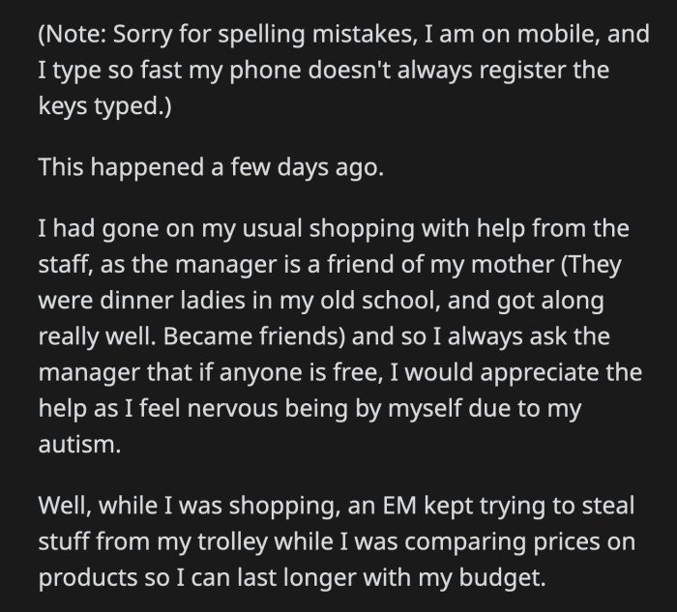677x612 pixels.
Task: Click the word "staff" in the third paragraph
Action: click(69, 265)
